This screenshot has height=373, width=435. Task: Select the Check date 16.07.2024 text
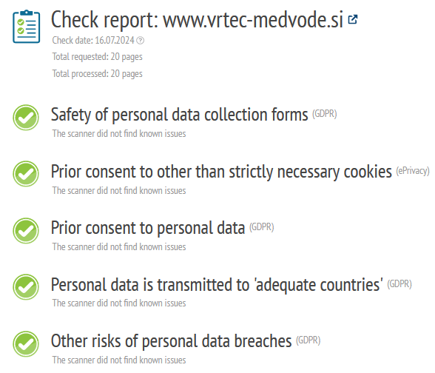93,41
